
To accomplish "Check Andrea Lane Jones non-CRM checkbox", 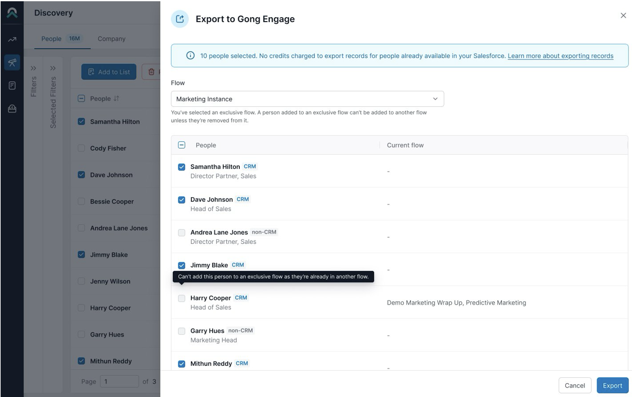I will (x=182, y=233).
